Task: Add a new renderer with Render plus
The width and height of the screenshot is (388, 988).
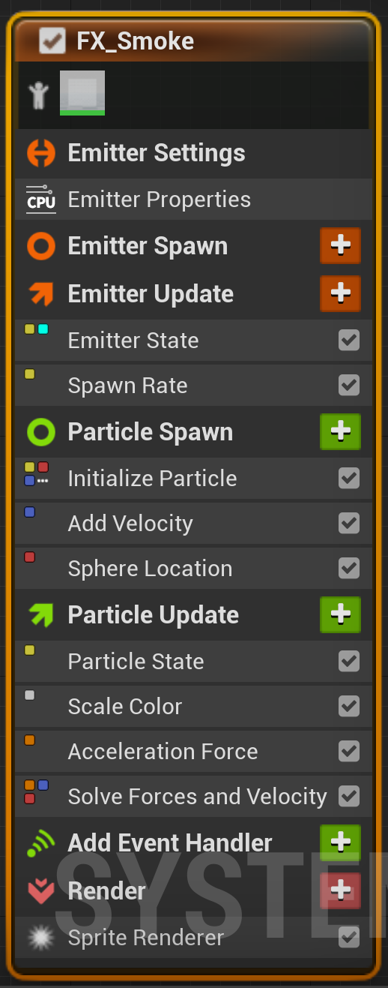Action: click(x=341, y=891)
